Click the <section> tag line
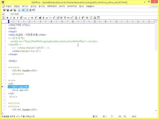The width and height of the screenshot is (159, 119). pyautogui.click(x=14, y=103)
